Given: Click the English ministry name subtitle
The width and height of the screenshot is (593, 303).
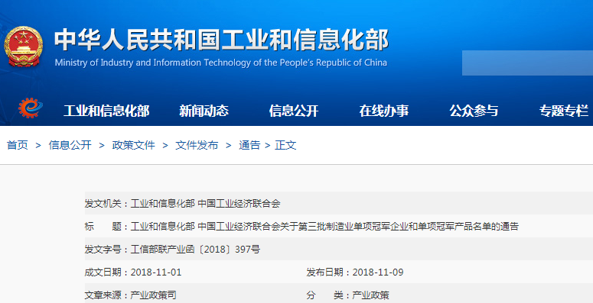Looking at the screenshot, I should point(221,63).
